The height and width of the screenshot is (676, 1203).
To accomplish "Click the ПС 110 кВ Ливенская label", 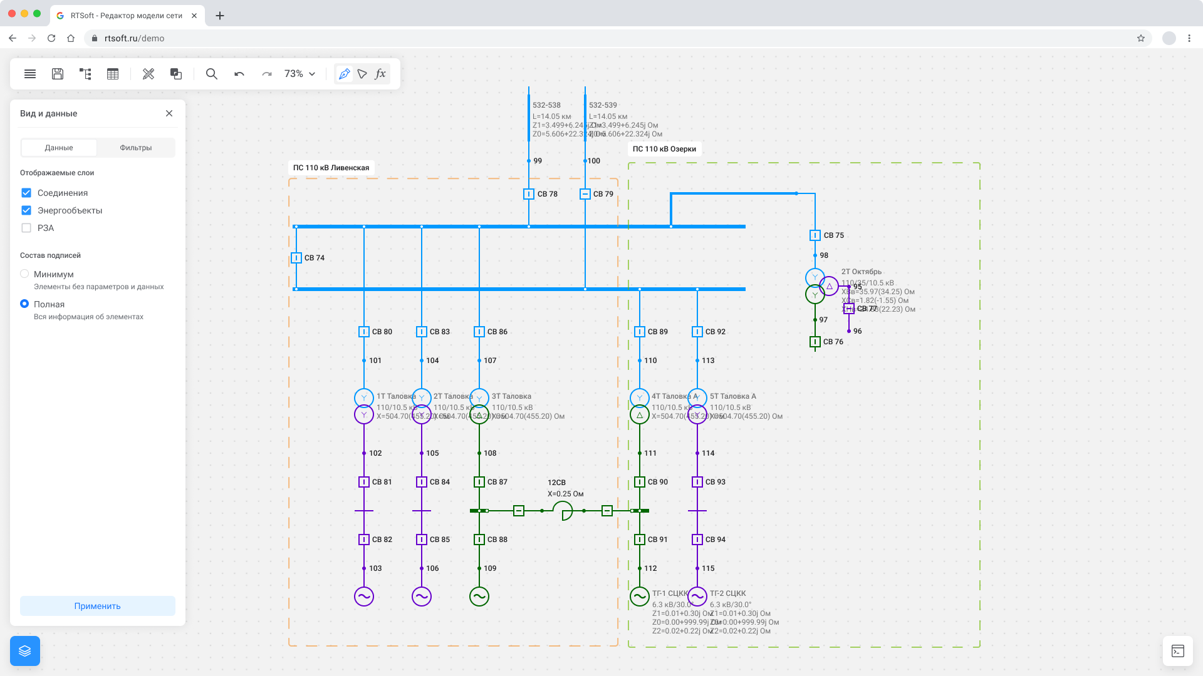I will pos(331,168).
